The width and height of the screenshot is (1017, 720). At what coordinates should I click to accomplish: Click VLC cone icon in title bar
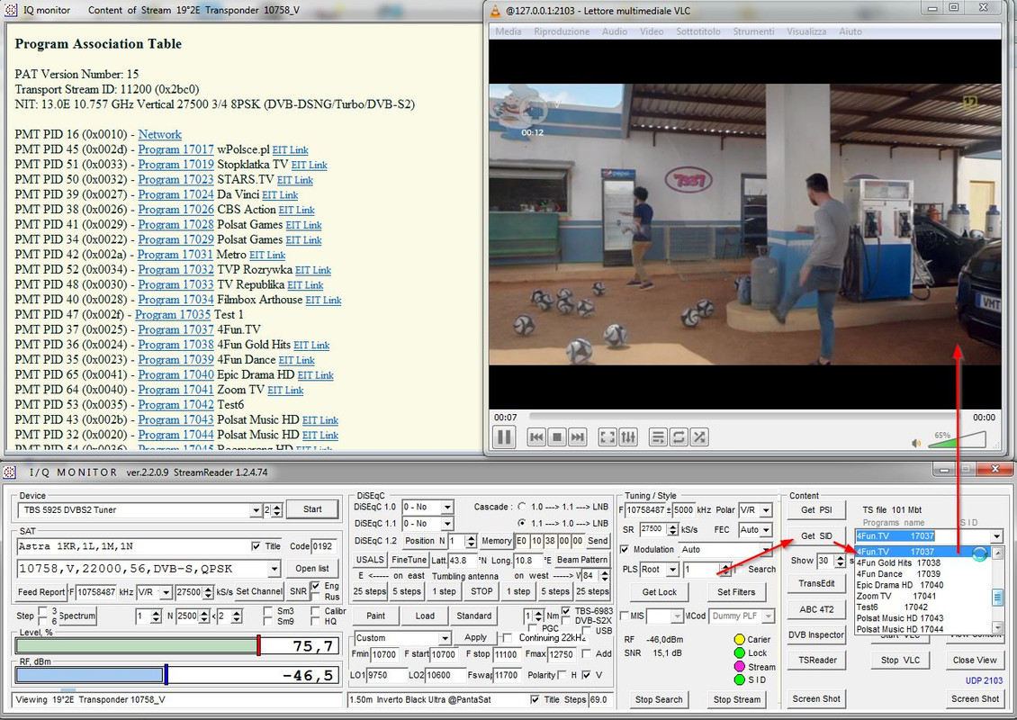coord(496,11)
